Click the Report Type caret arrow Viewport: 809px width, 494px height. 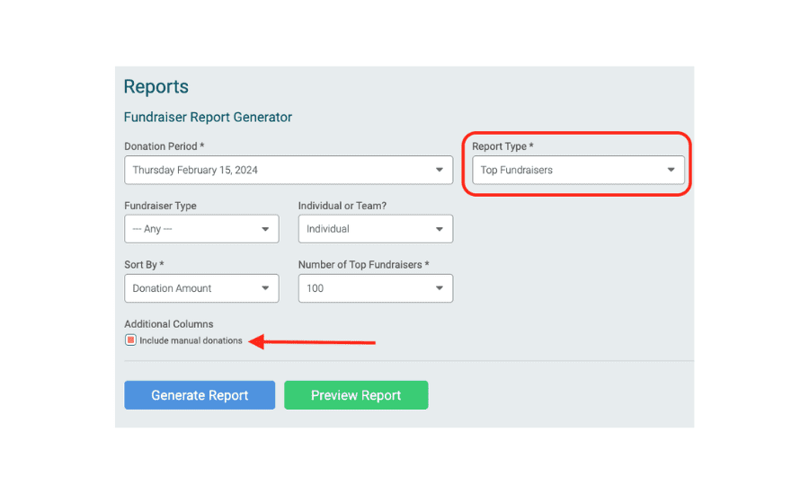(x=671, y=170)
